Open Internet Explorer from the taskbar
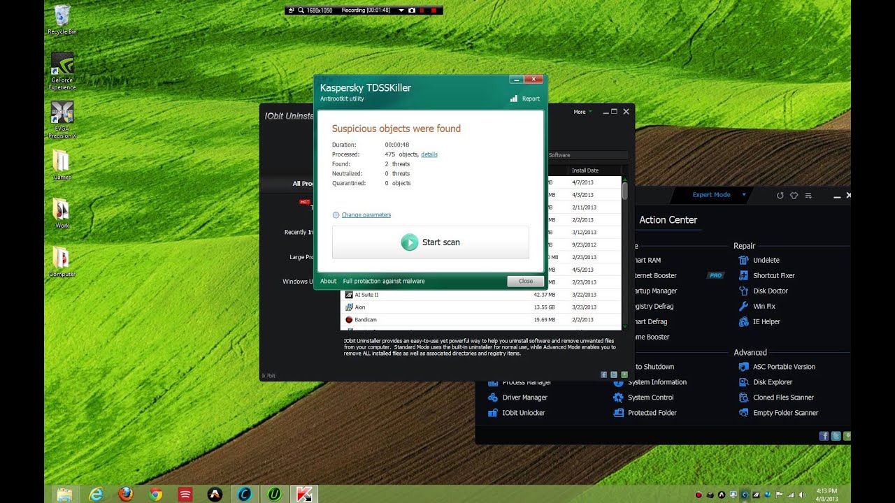 pyautogui.click(x=96, y=494)
